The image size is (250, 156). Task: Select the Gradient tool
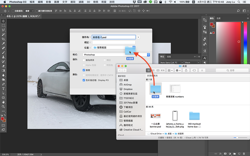3,71
